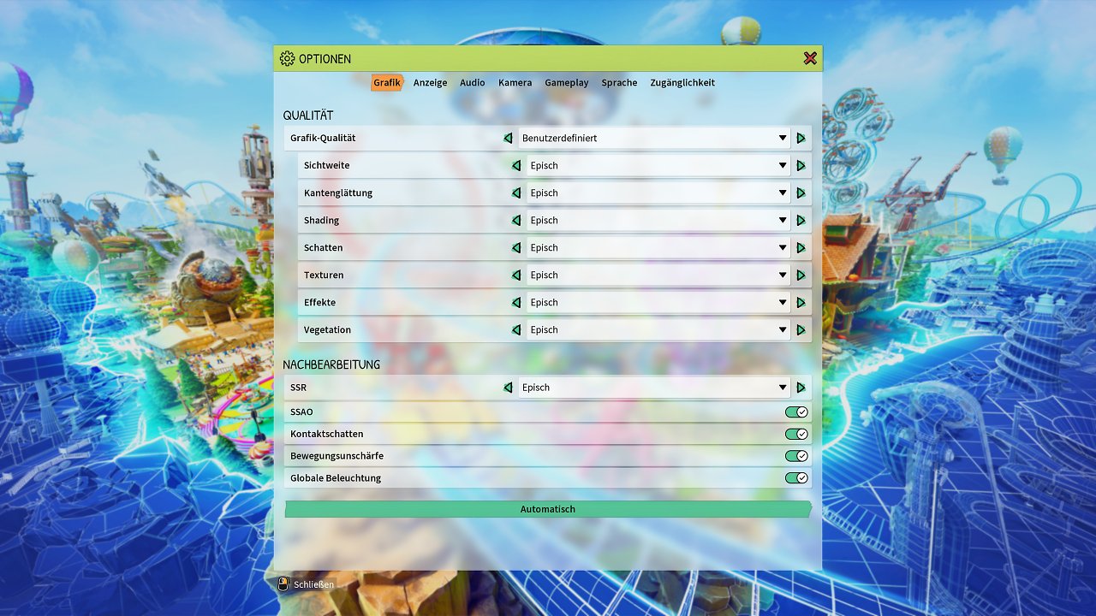Close the Optionen dialog with red X
This screenshot has height=616, width=1096.
pos(810,58)
